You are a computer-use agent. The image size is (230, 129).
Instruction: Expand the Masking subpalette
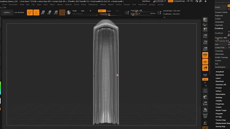tap(219, 97)
